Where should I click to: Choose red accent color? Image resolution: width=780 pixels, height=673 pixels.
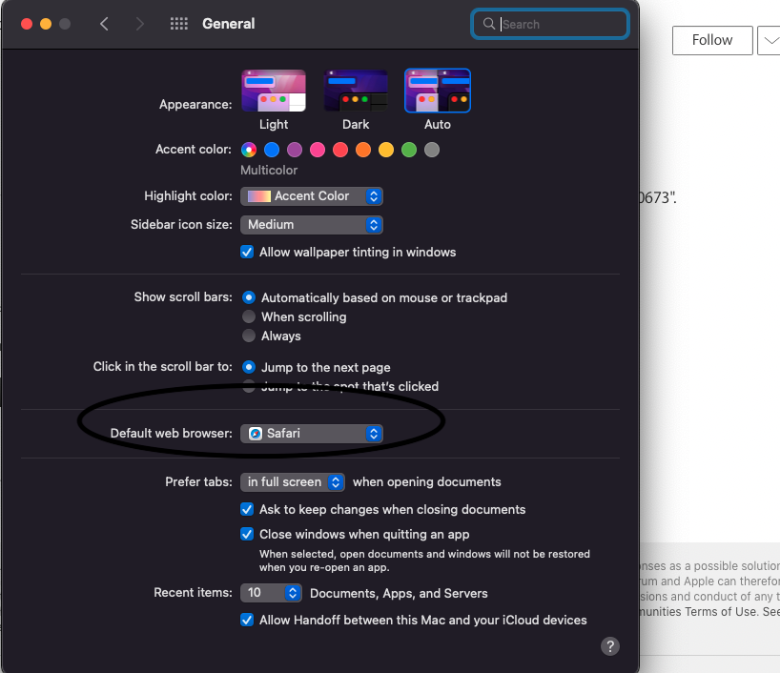340,150
